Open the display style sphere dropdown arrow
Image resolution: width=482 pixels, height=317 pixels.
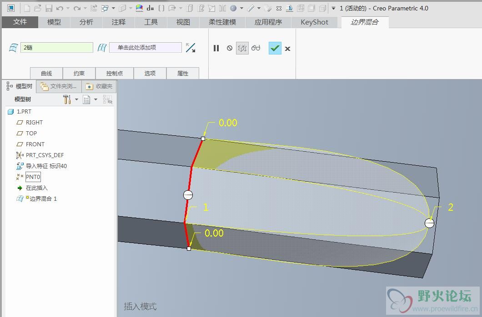click(241, 8)
